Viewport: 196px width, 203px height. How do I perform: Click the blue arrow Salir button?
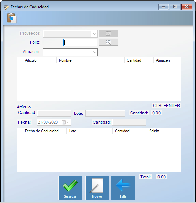pyautogui.click(x=123, y=188)
